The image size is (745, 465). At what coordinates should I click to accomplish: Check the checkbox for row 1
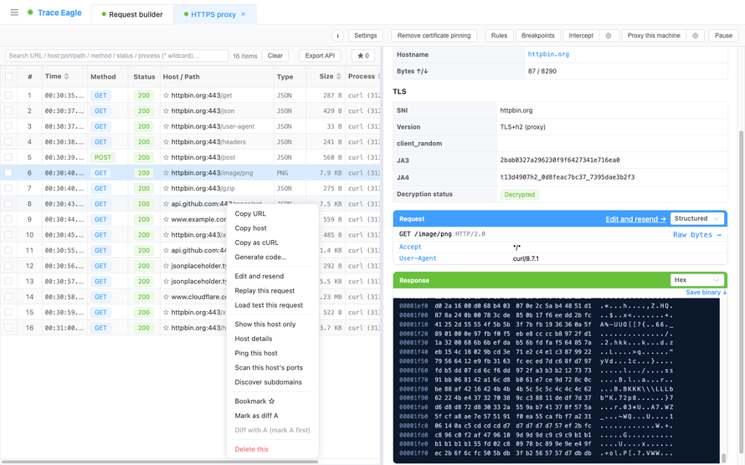tap(8, 95)
